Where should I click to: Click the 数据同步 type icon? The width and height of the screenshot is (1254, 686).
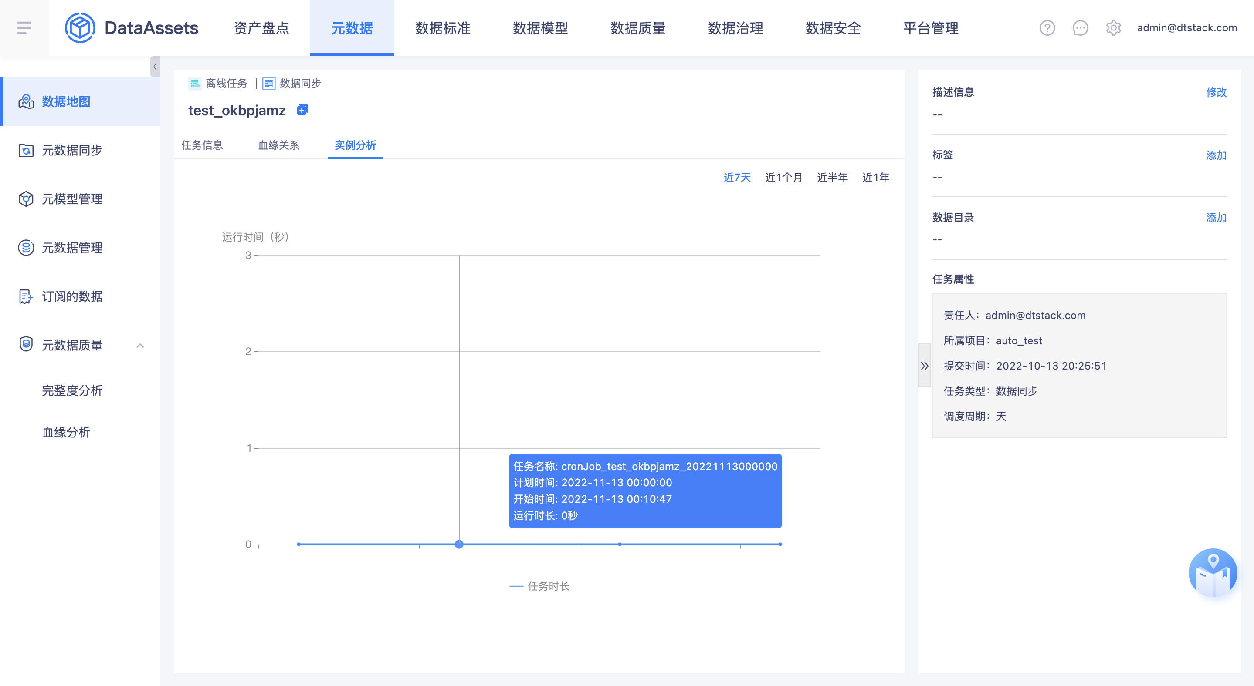[x=269, y=84]
